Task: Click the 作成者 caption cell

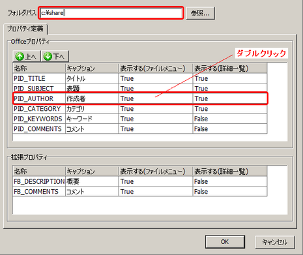Action: pos(92,98)
